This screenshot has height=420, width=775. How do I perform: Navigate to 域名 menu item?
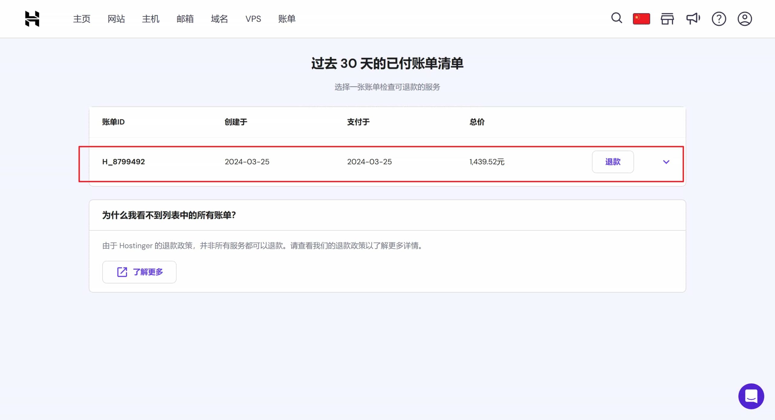[x=219, y=19]
